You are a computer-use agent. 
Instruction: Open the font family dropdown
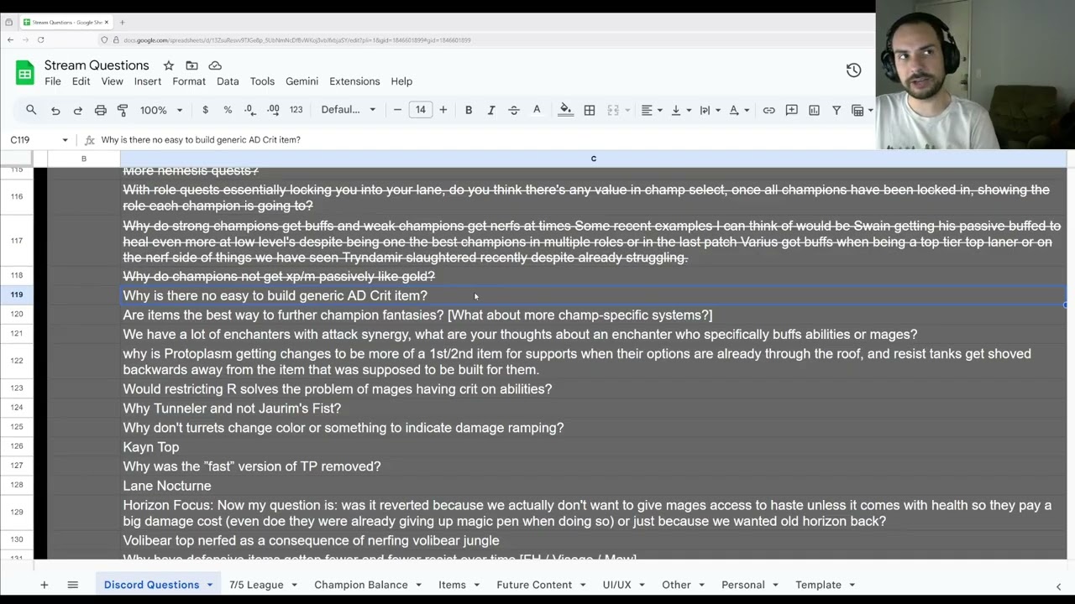tap(349, 110)
